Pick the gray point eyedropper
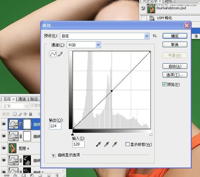200x177 pixels. tap(106, 144)
